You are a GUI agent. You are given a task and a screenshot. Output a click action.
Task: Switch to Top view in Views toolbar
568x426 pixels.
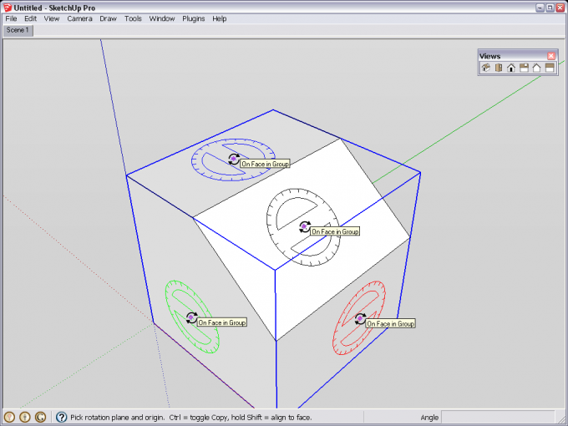[498, 68]
